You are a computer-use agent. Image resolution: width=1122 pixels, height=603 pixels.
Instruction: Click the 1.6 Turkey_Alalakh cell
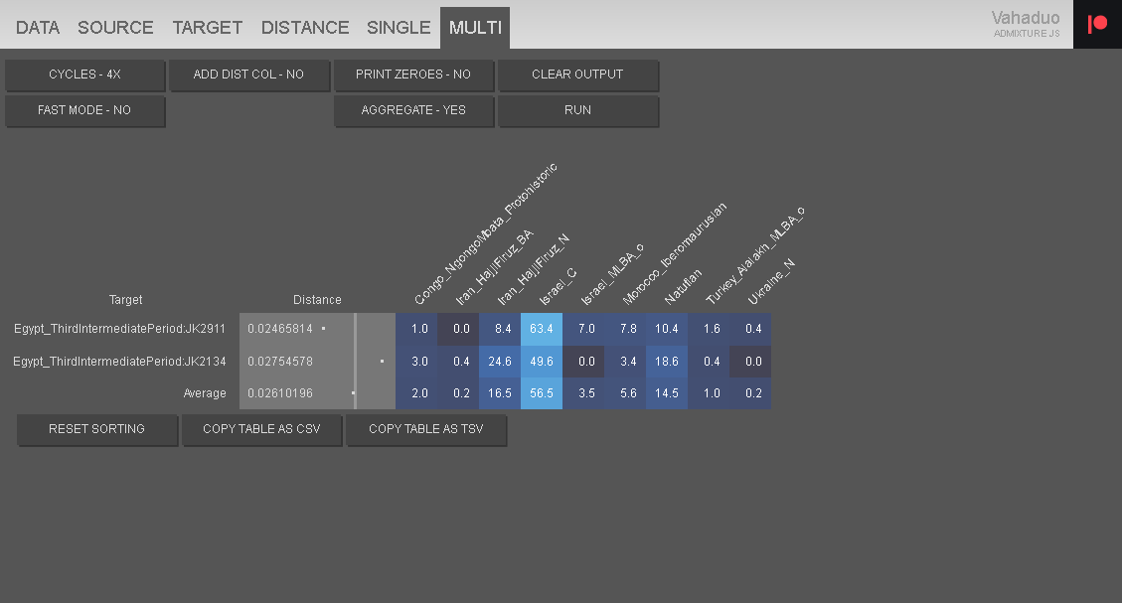click(709, 329)
